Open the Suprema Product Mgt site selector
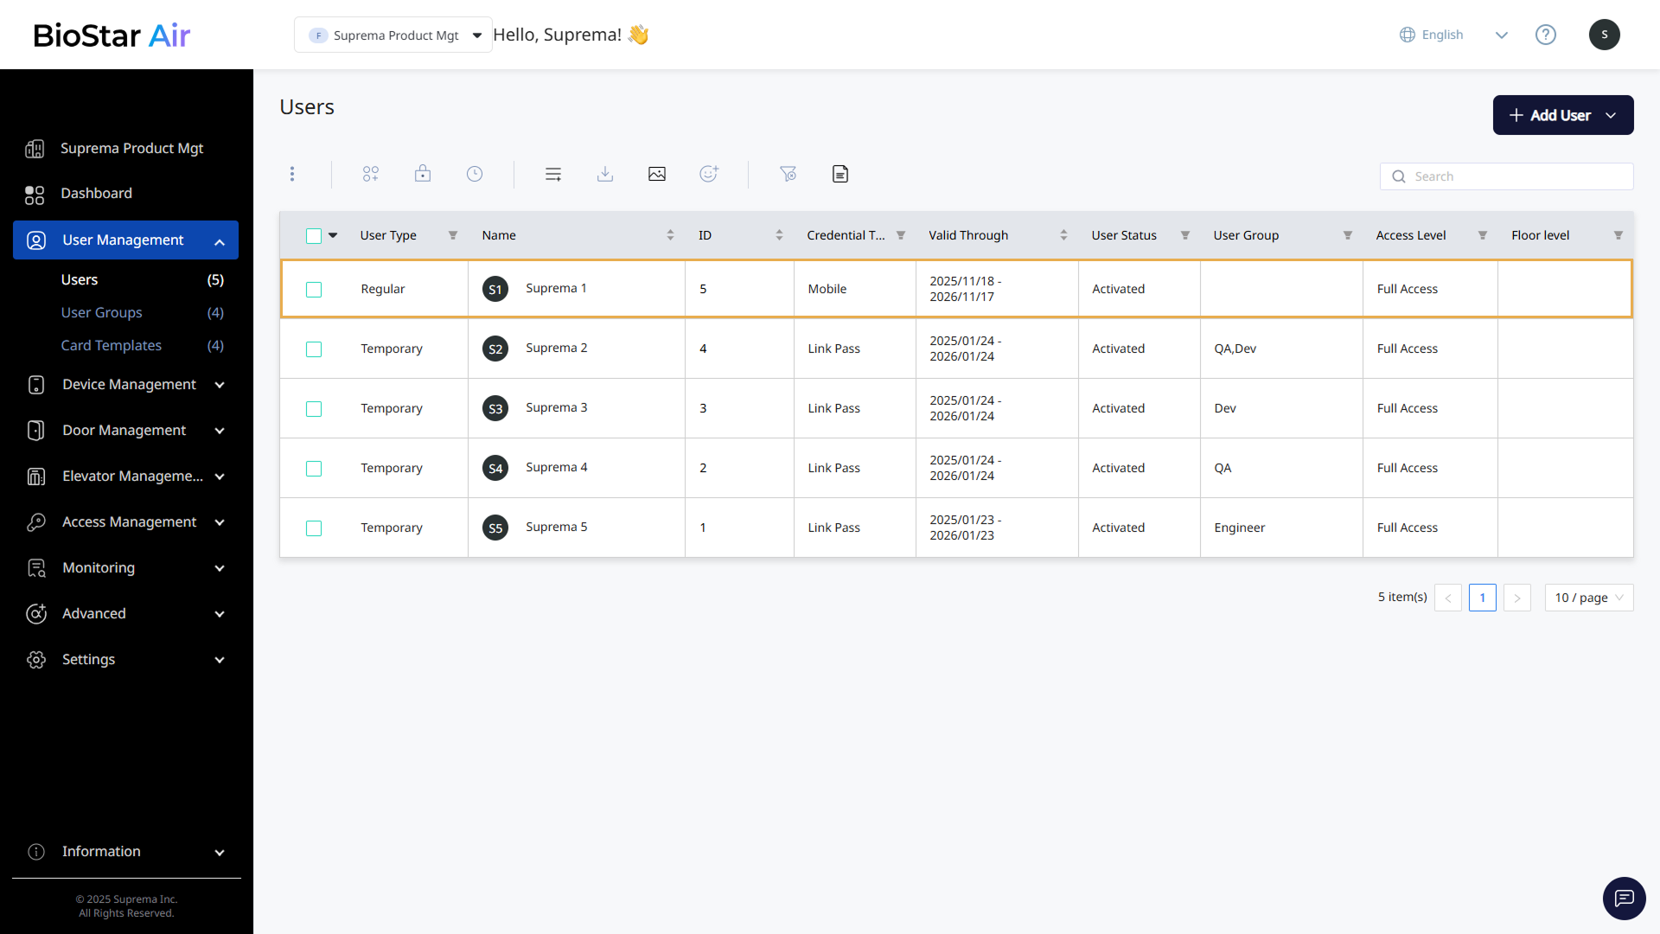The width and height of the screenshot is (1660, 934). tap(393, 35)
